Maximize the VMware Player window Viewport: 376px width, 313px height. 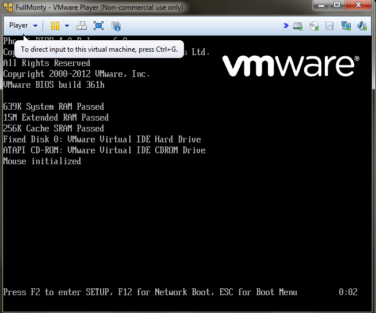337,5
